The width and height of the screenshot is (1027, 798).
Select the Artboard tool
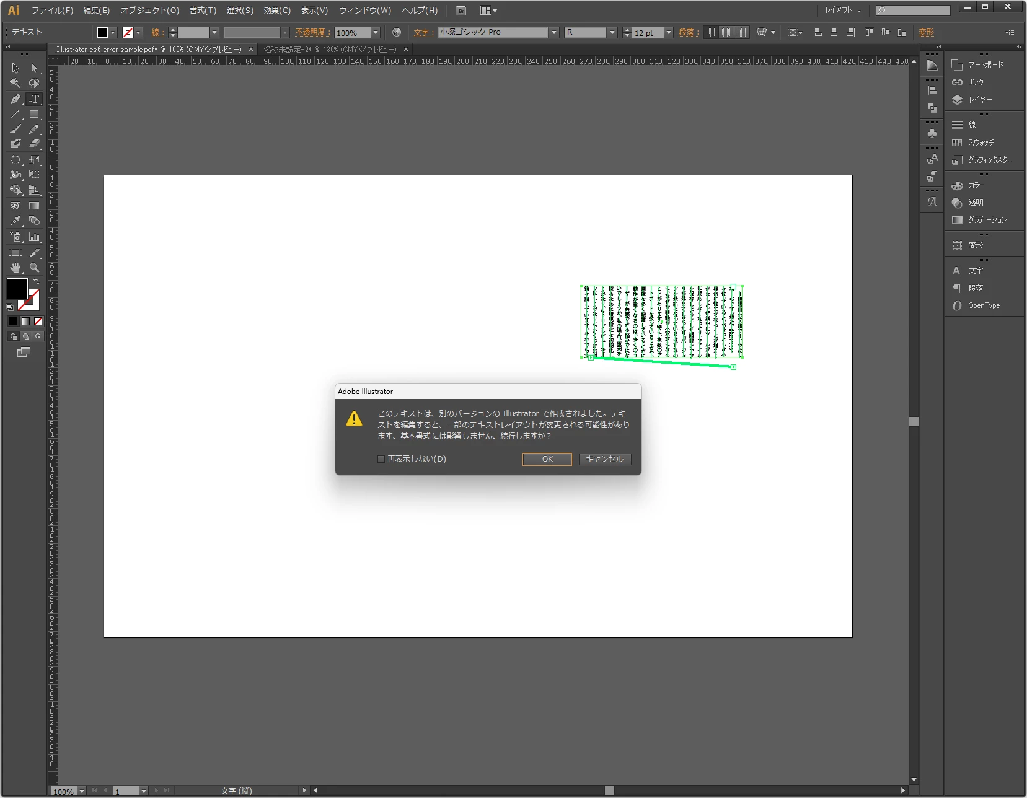[x=15, y=253]
